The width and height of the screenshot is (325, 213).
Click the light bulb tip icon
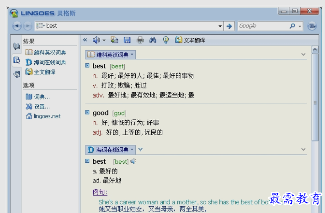166,40
